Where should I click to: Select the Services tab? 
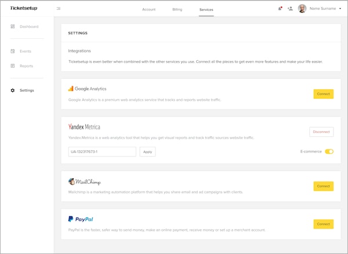206,9
